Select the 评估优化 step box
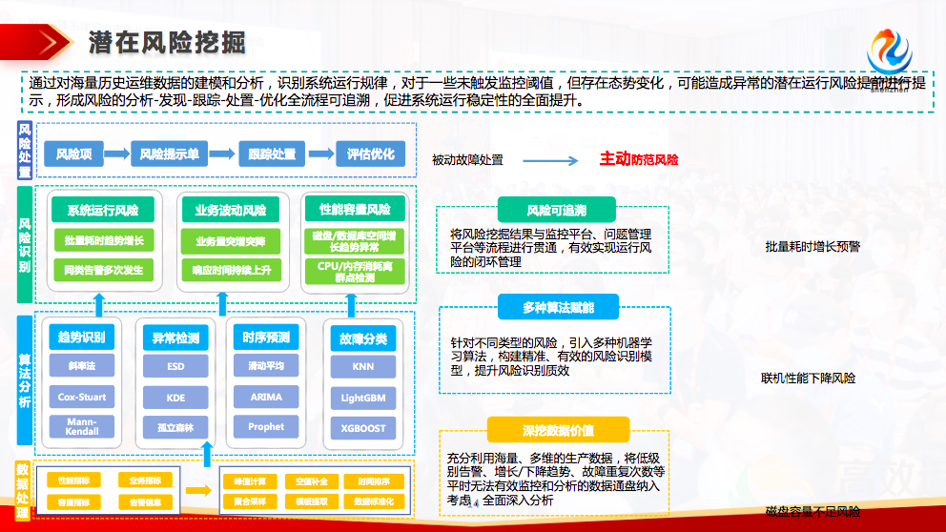Screen dimensions: 946x532 (370, 153)
